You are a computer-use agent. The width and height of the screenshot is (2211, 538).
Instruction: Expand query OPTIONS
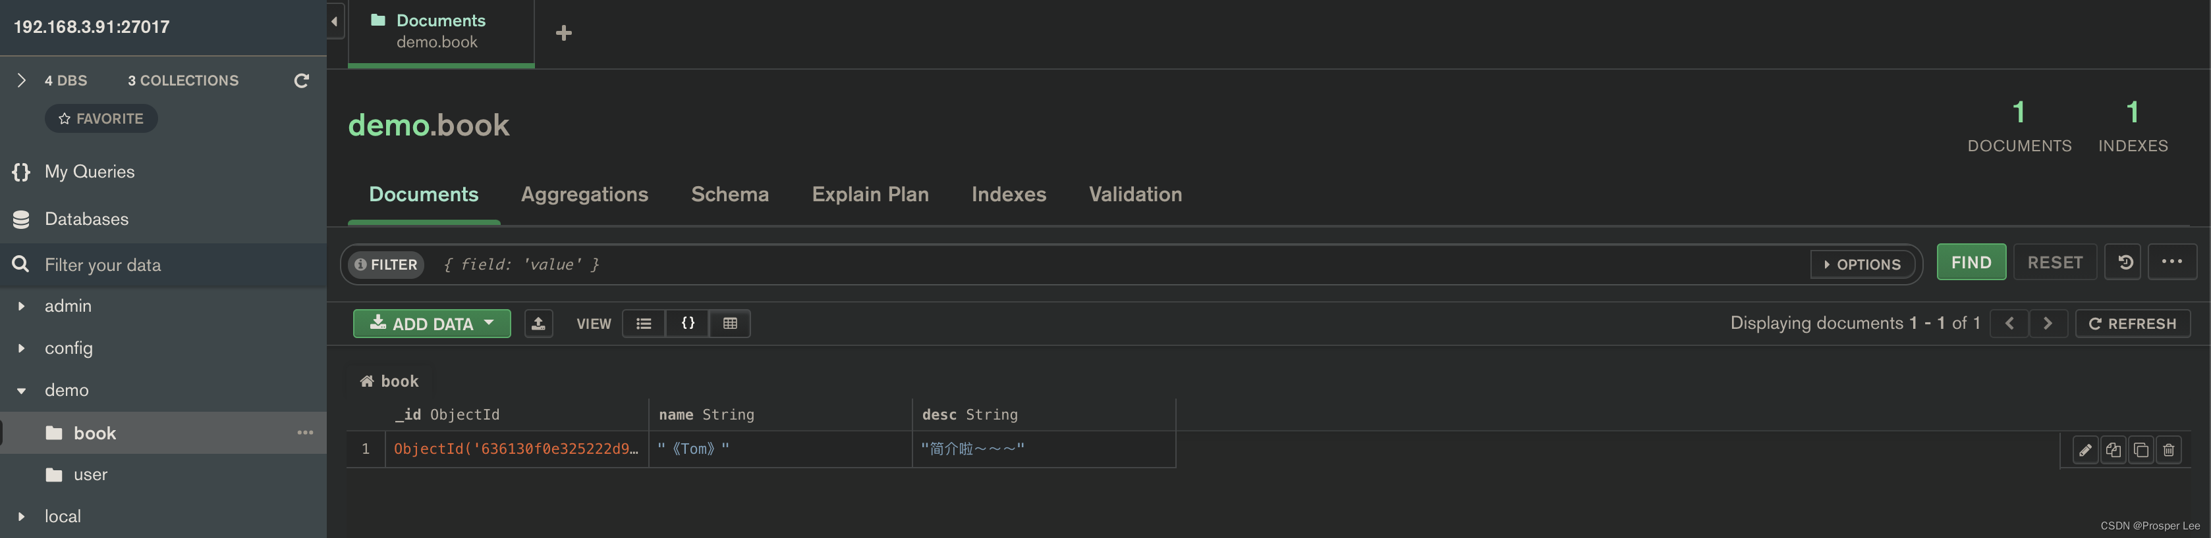[1862, 264]
